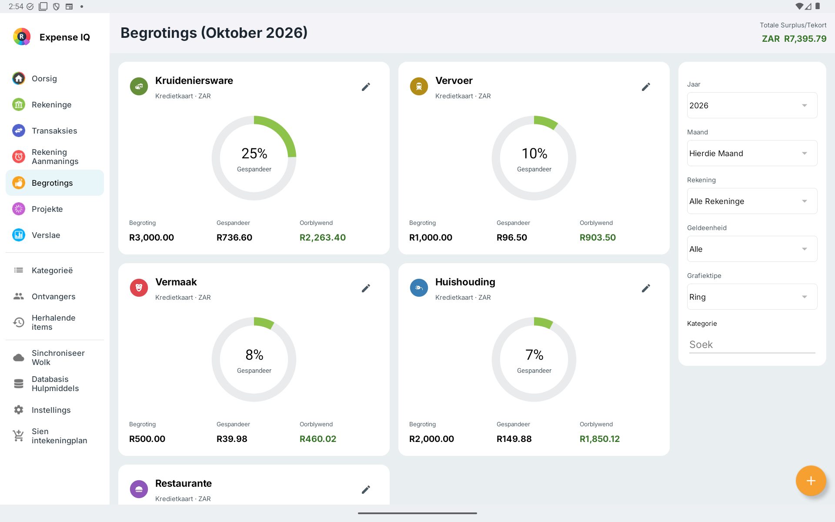Open the Geldeenheid Alle dropdown
835x522 pixels.
coord(752,249)
